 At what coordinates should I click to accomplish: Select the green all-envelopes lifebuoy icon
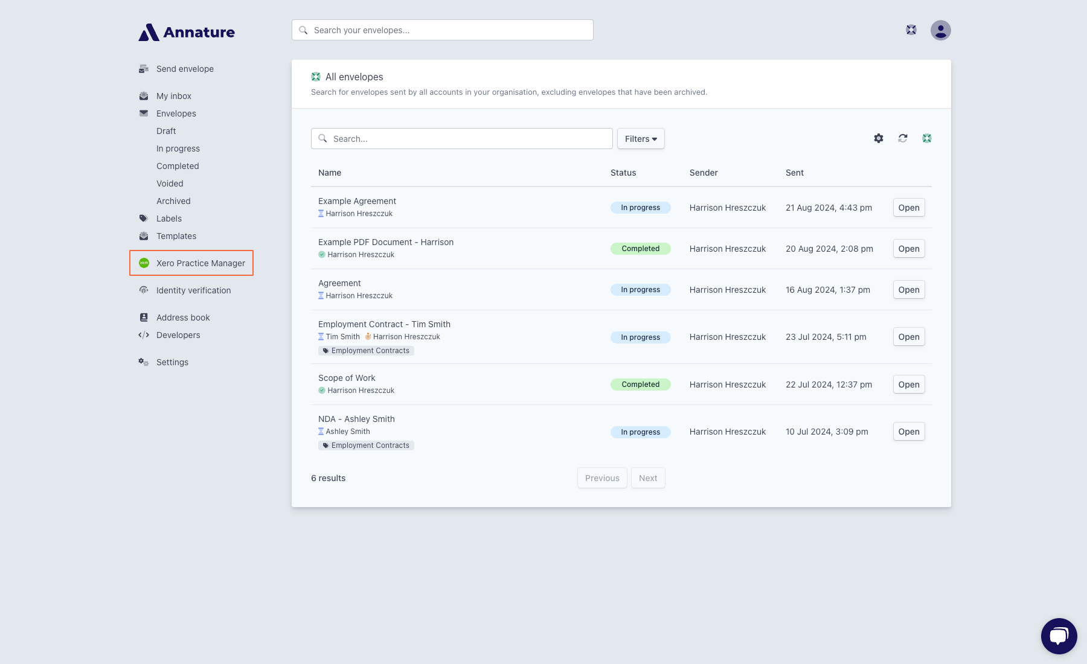pos(927,138)
